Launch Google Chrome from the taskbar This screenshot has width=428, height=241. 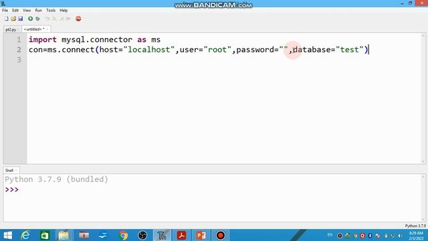coord(123,235)
